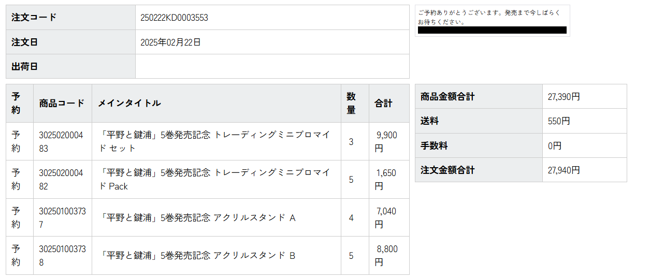
Task: Click the empty 出荷日 value cell
Action: pos(272,66)
